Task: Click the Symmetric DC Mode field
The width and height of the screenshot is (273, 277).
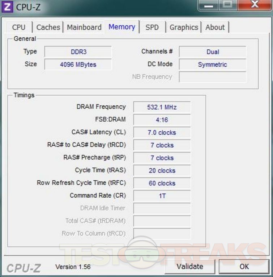Action: (213, 65)
